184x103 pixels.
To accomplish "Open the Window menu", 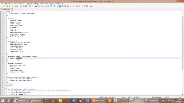I will coord(58,4).
